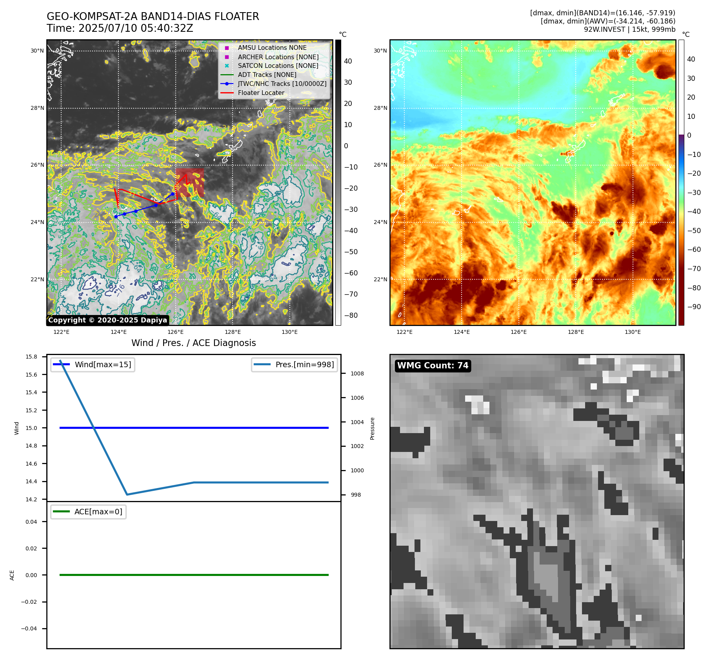The width and height of the screenshot is (711, 663).
Task: Click the '−80' tick on grayscale colorbar
Action: pyautogui.click(x=351, y=315)
